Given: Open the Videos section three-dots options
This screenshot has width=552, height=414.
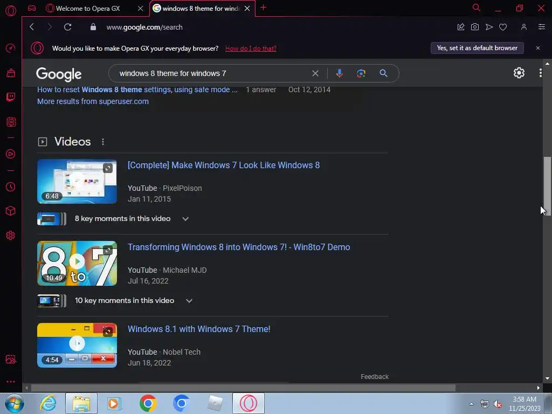Looking at the screenshot, I should pyautogui.click(x=103, y=142).
